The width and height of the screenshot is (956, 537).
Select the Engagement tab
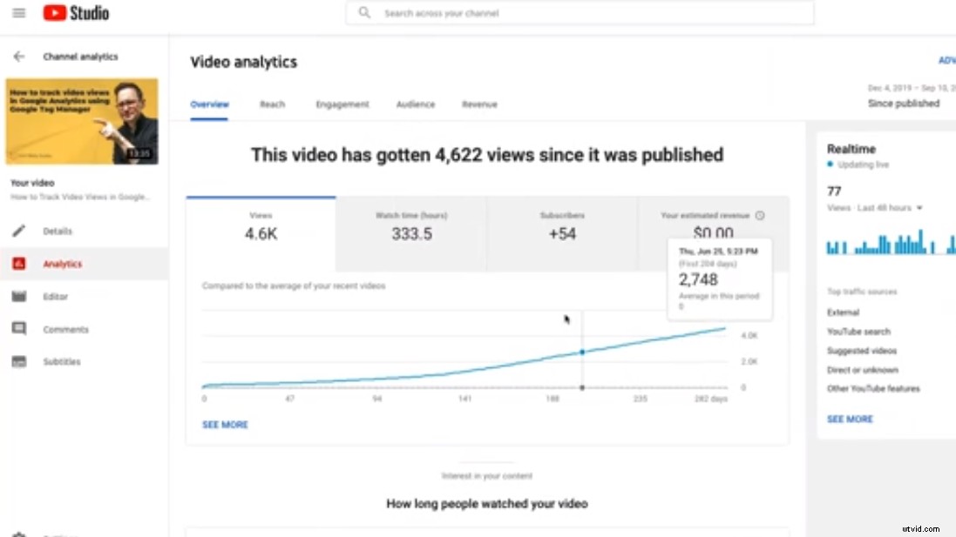342,104
